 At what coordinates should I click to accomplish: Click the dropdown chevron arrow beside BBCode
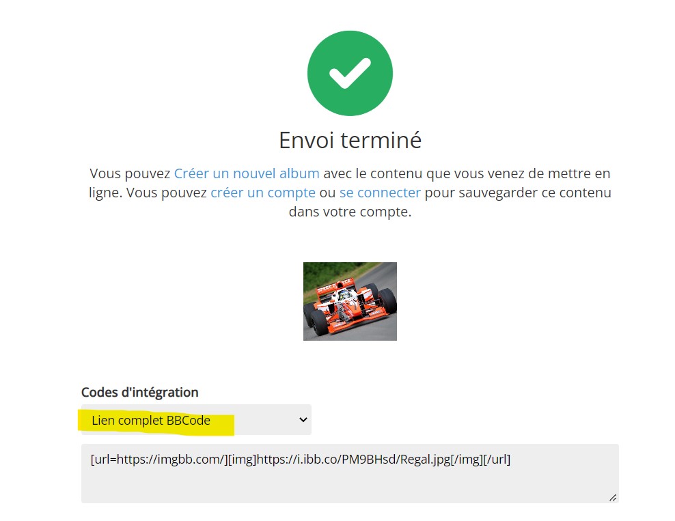(x=303, y=419)
